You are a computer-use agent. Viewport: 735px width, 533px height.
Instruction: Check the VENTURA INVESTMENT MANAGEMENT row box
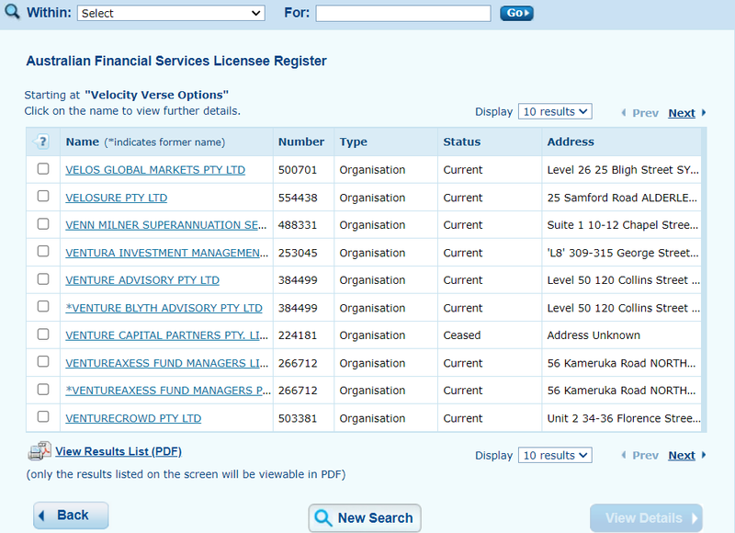coord(43,251)
